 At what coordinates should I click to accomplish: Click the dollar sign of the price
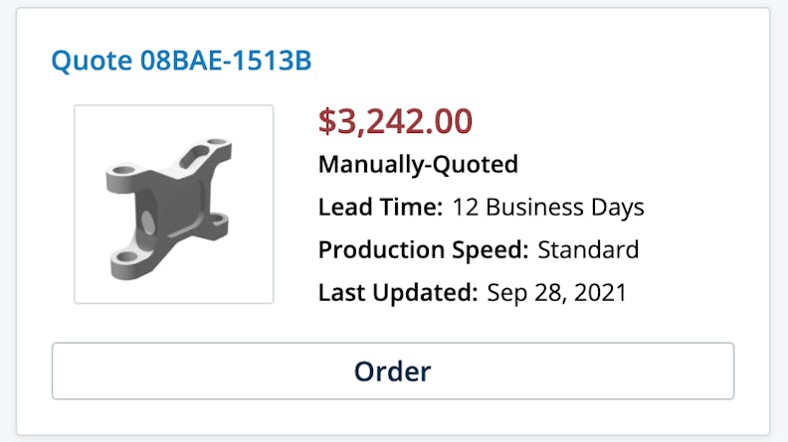[x=327, y=121]
